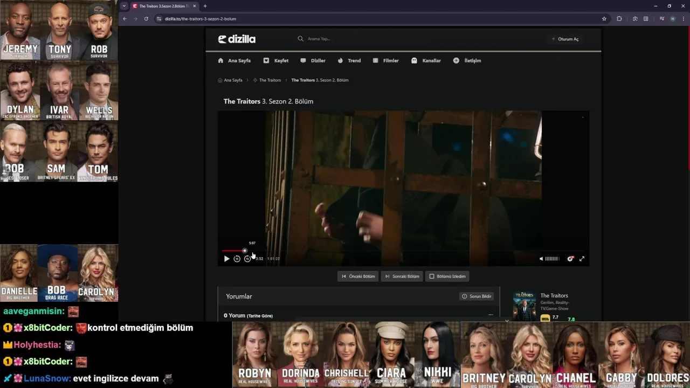Open video quality settings gear
Image resolution: width=690 pixels, height=388 pixels.
(570, 259)
